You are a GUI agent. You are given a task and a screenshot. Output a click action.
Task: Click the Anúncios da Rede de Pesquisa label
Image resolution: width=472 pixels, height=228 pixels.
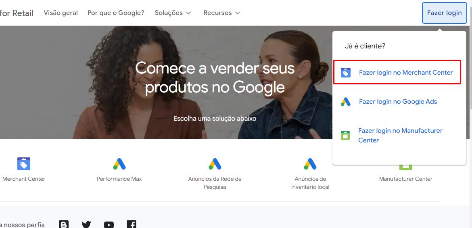[x=215, y=183]
